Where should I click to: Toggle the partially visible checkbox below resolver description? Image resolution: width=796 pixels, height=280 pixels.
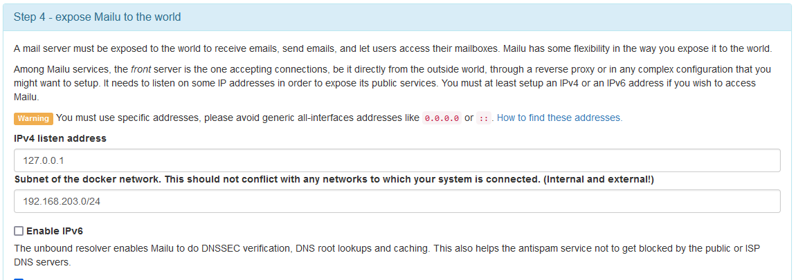[x=19, y=278]
